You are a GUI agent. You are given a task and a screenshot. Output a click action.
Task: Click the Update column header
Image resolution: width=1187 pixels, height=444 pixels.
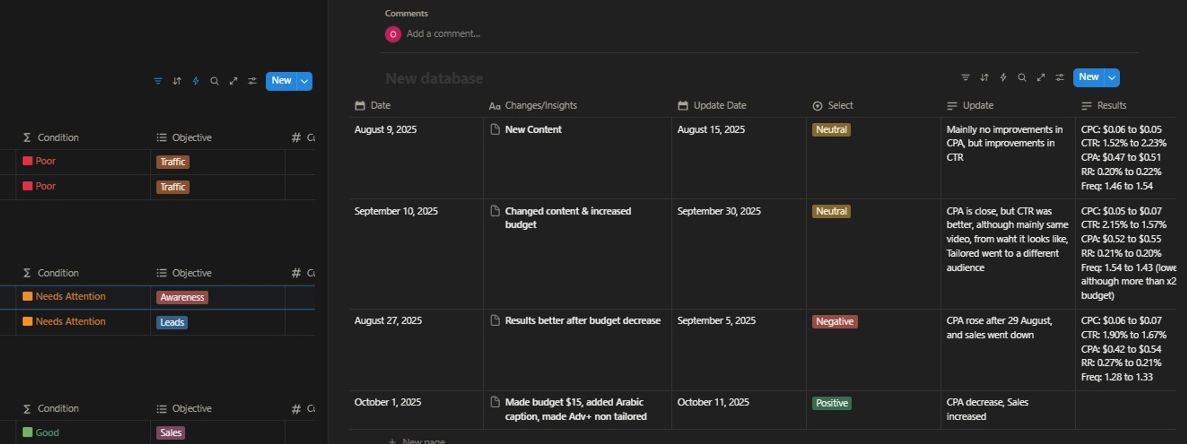coord(1008,106)
